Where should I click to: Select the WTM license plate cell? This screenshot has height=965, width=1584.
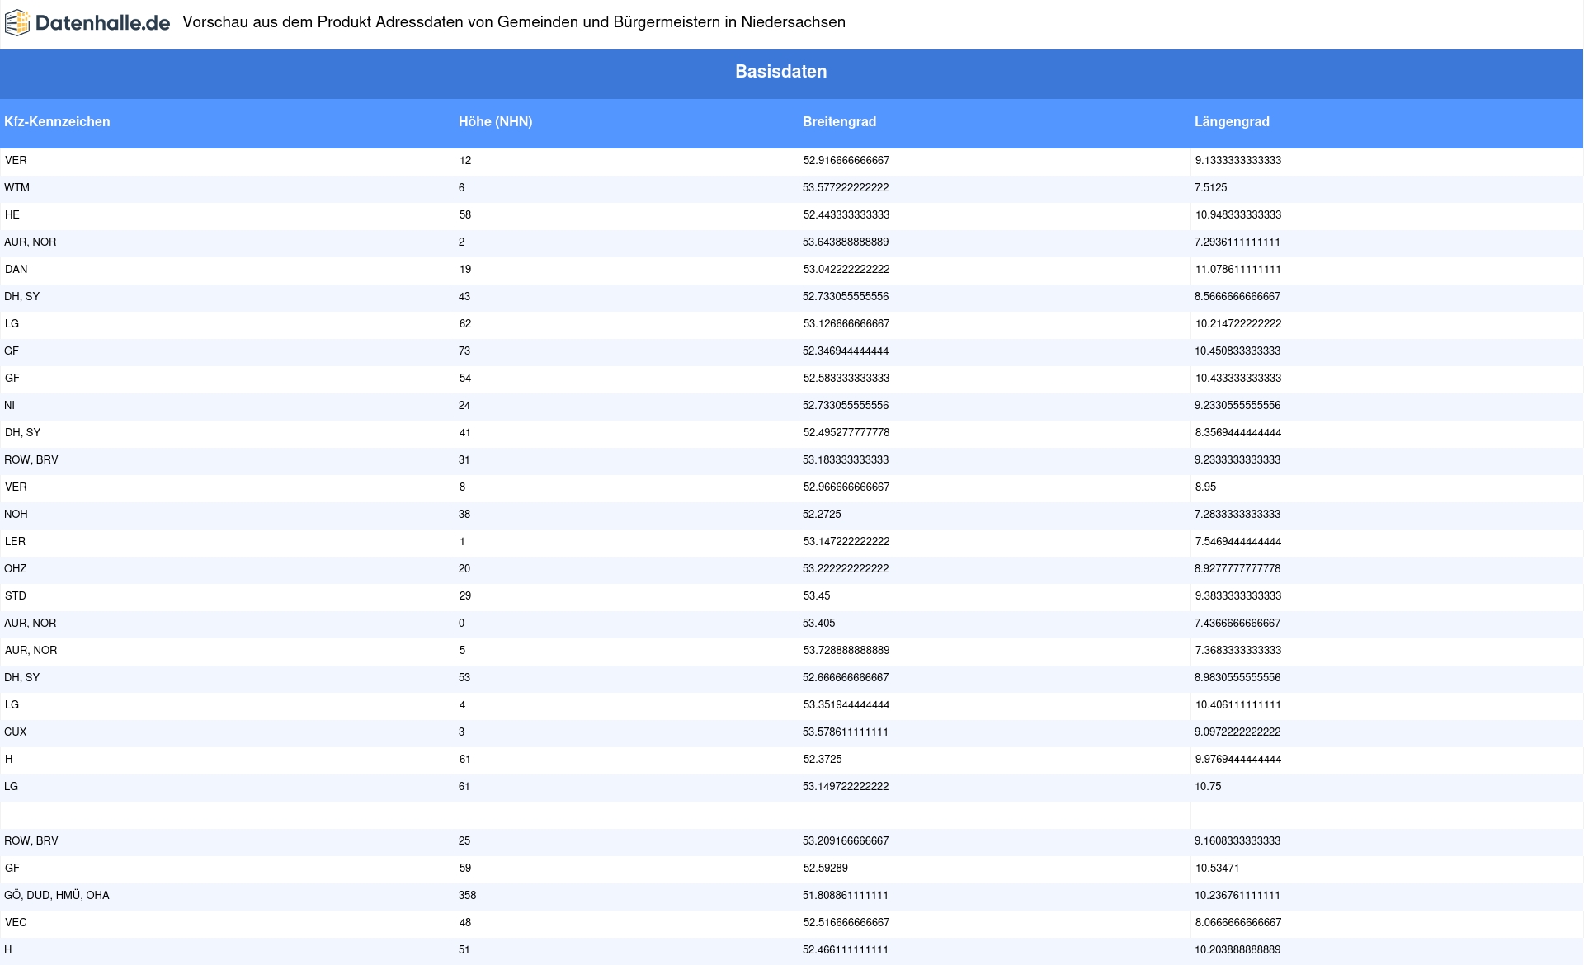point(16,188)
